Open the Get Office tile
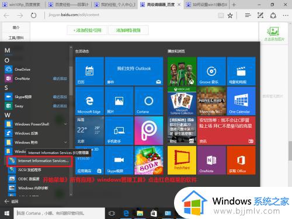The image size is (292, 219). tap(241, 161)
